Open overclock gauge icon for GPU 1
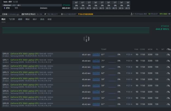The width and height of the screenshot is (171, 111). (x=168, y=61)
